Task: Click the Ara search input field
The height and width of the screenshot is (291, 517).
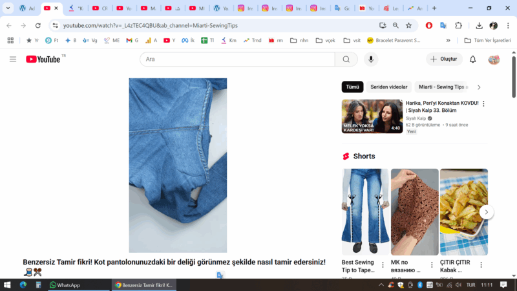Action: (x=237, y=59)
